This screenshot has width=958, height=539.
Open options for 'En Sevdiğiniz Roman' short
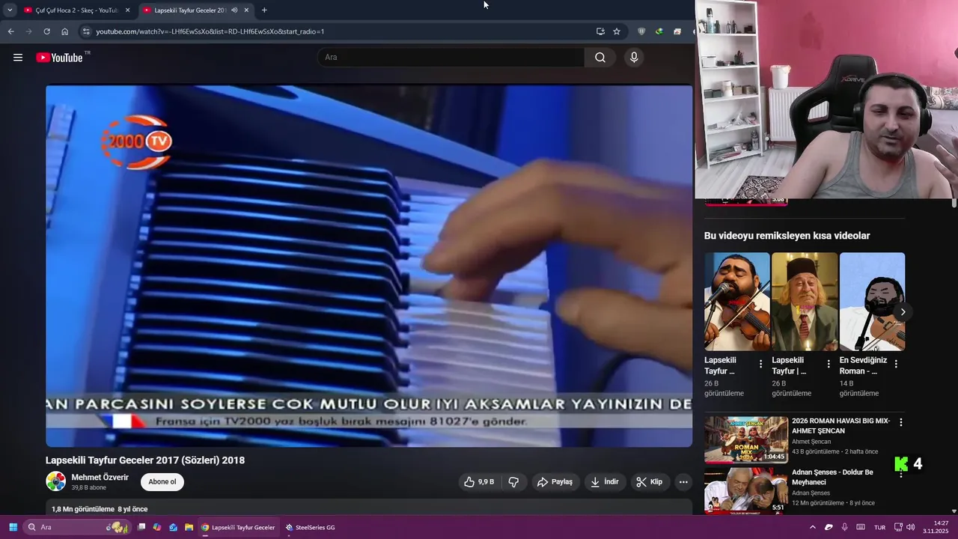pyautogui.click(x=896, y=364)
